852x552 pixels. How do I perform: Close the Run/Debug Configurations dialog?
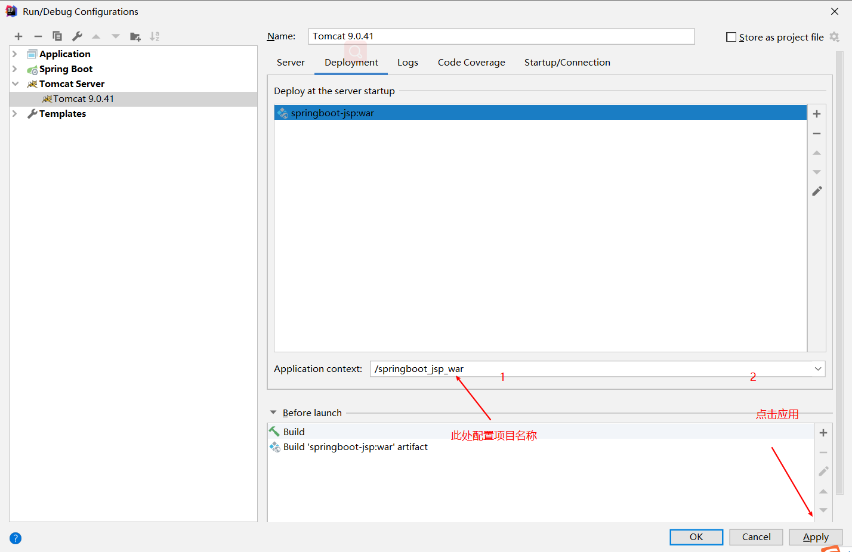tap(835, 11)
